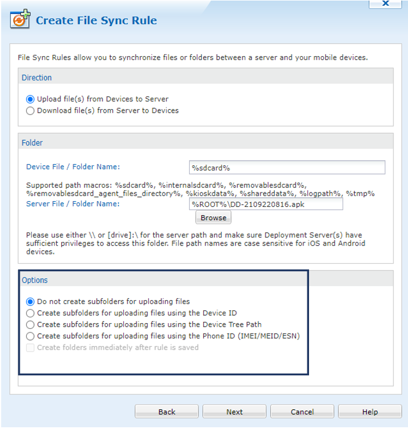Click the Direction section header
Image resolution: width=408 pixels, height=429 pixels.
coord(36,77)
